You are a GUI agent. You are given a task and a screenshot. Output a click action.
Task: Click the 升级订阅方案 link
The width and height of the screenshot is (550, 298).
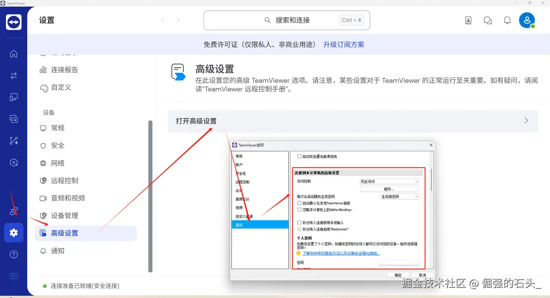click(344, 44)
